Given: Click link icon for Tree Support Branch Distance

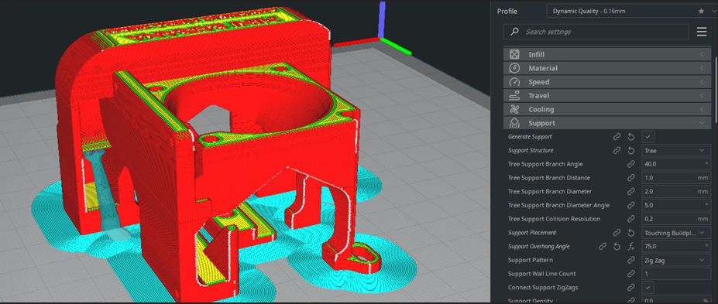Looking at the screenshot, I should pos(631,178).
